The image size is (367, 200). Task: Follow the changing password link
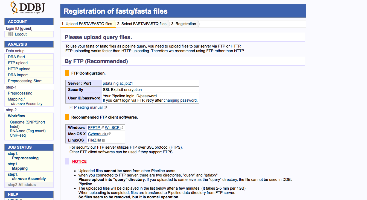(180, 100)
